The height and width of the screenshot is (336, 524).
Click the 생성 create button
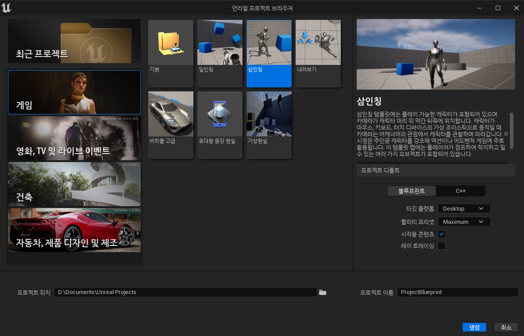pos(474,327)
